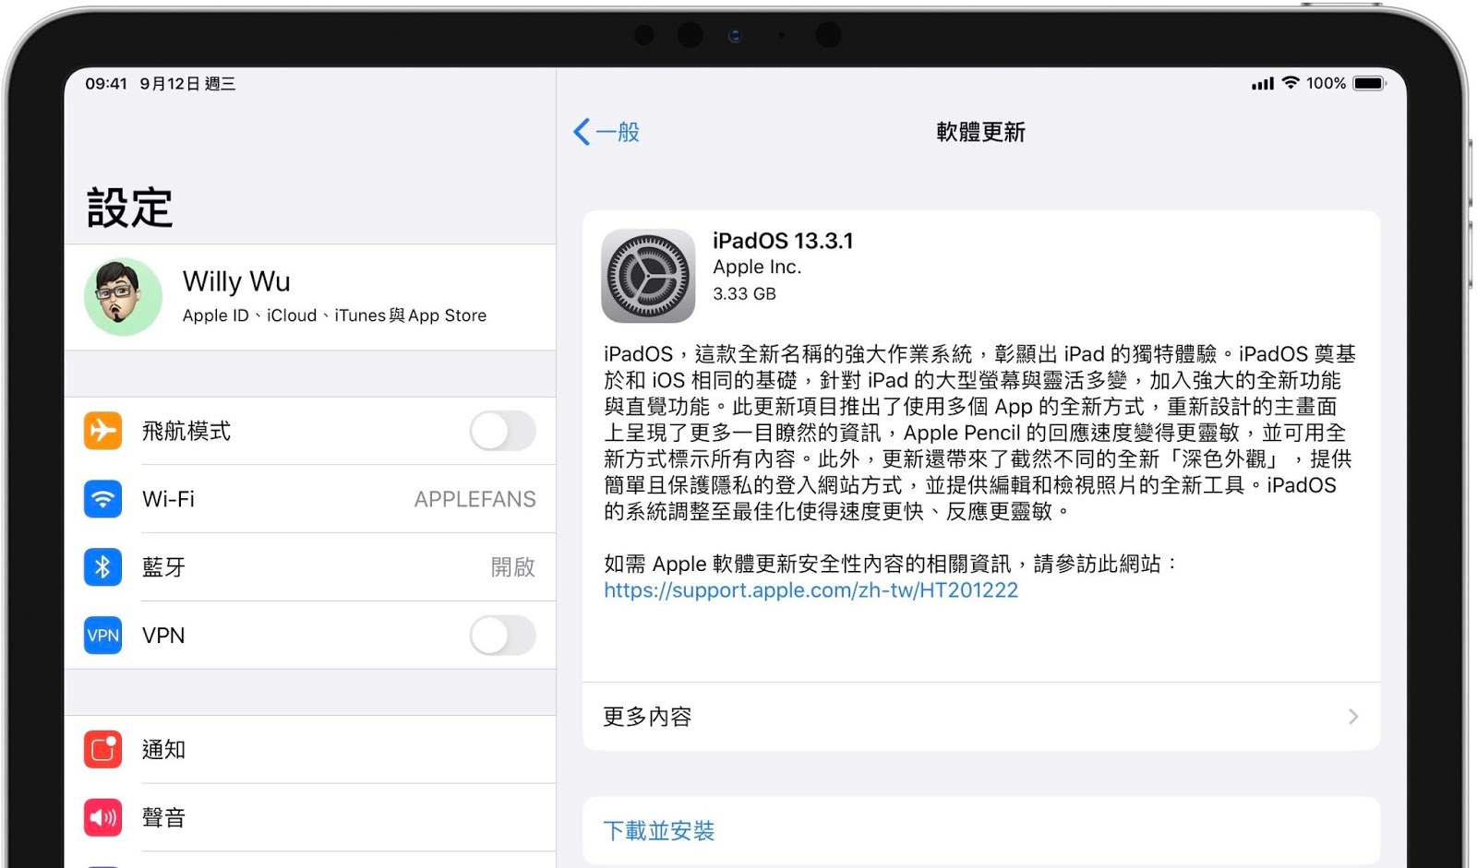Tap the red 通知 notifications icon
The width and height of the screenshot is (1477, 868).
102,750
